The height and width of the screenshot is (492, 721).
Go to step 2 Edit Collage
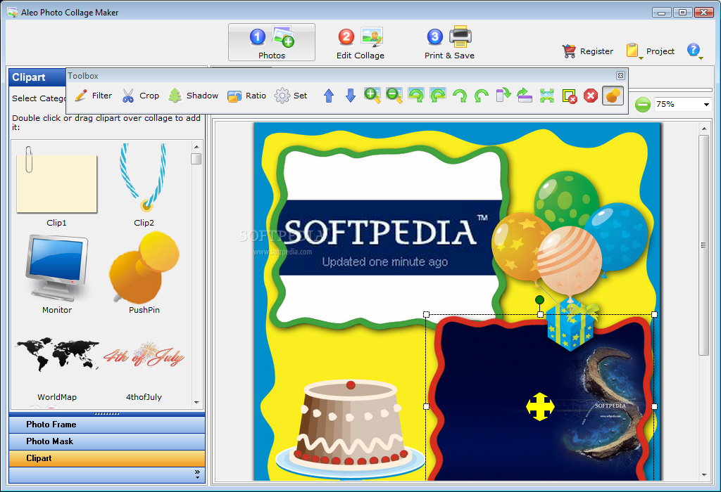click(x=360, y=43)
